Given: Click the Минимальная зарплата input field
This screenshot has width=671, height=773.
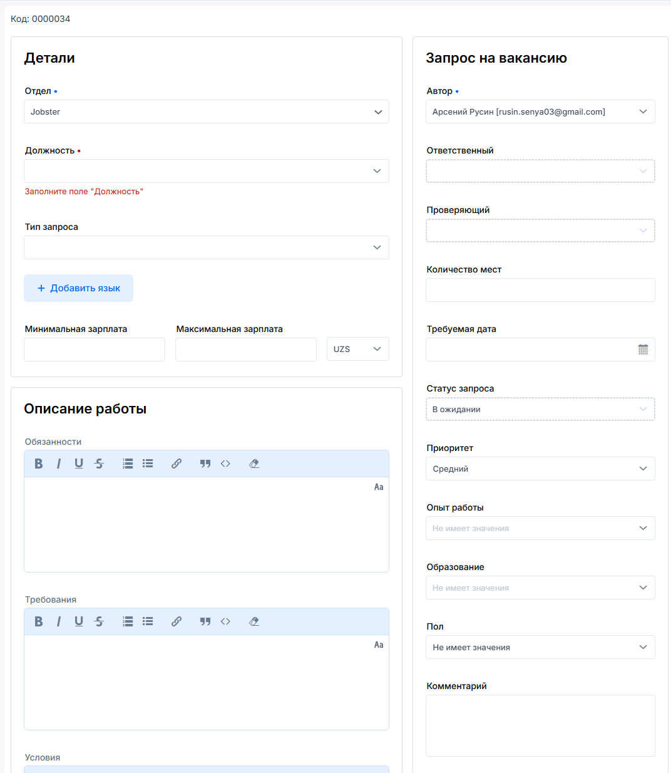Looking at the screenshot, I should (x=94, y=349).
